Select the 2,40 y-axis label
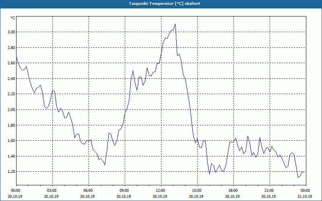Viewport: 322px width, 201px height. [x=12, y=78]
